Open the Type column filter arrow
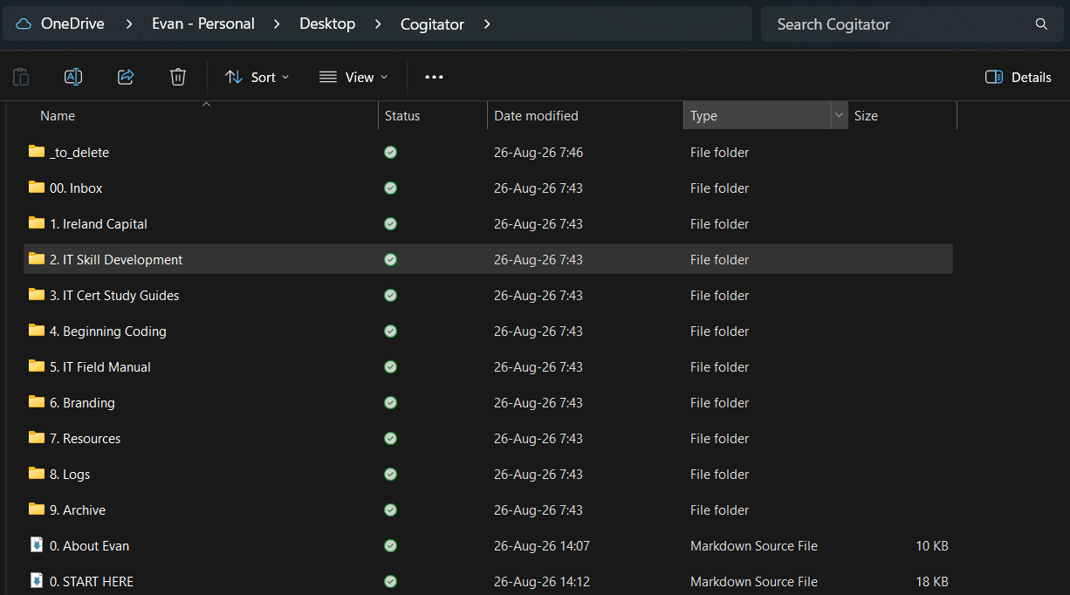 [840, 116]
